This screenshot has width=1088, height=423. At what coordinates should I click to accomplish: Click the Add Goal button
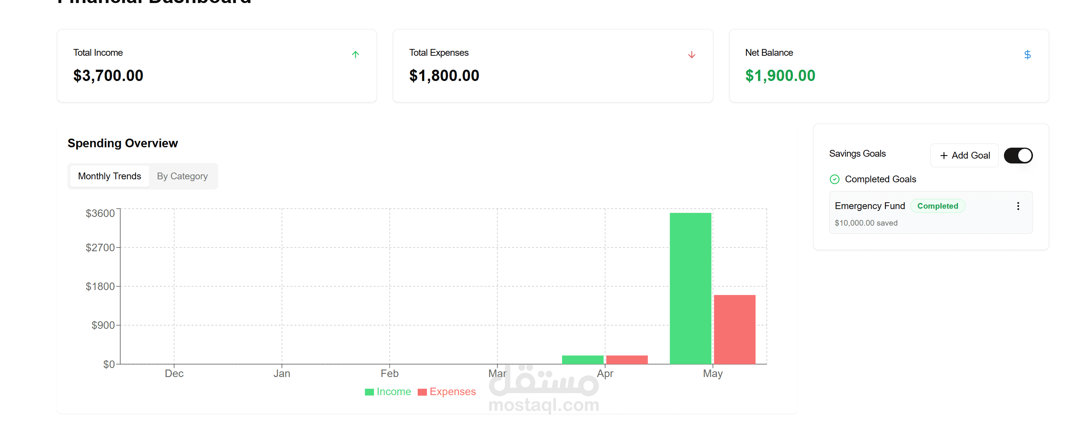(964, 155)
